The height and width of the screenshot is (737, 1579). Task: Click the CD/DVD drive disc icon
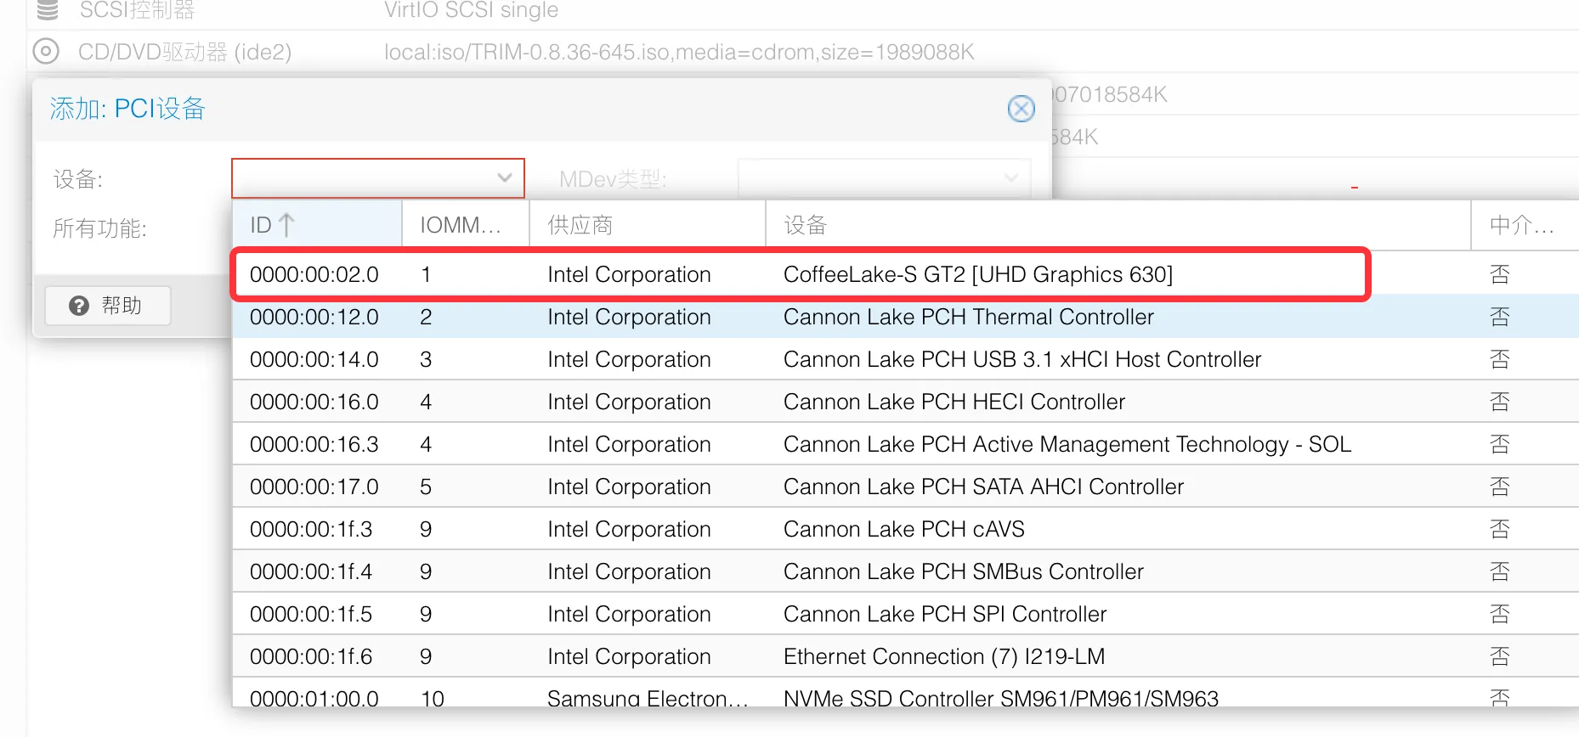pos(46,52)
